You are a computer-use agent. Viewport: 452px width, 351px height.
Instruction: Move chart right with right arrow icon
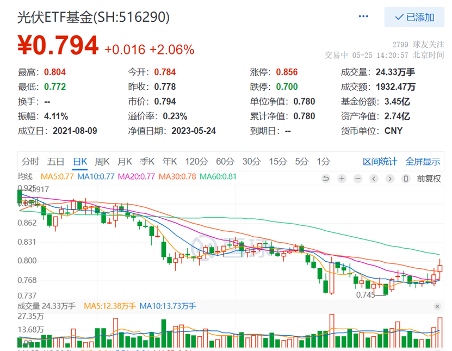390,179
